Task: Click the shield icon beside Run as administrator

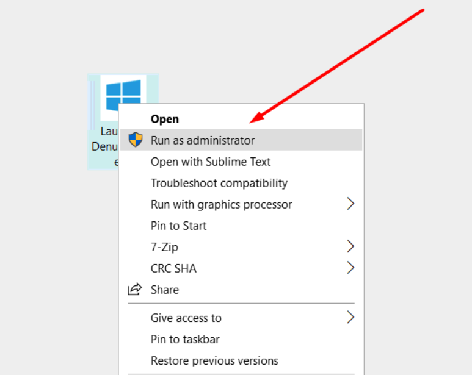Action: 135,140
